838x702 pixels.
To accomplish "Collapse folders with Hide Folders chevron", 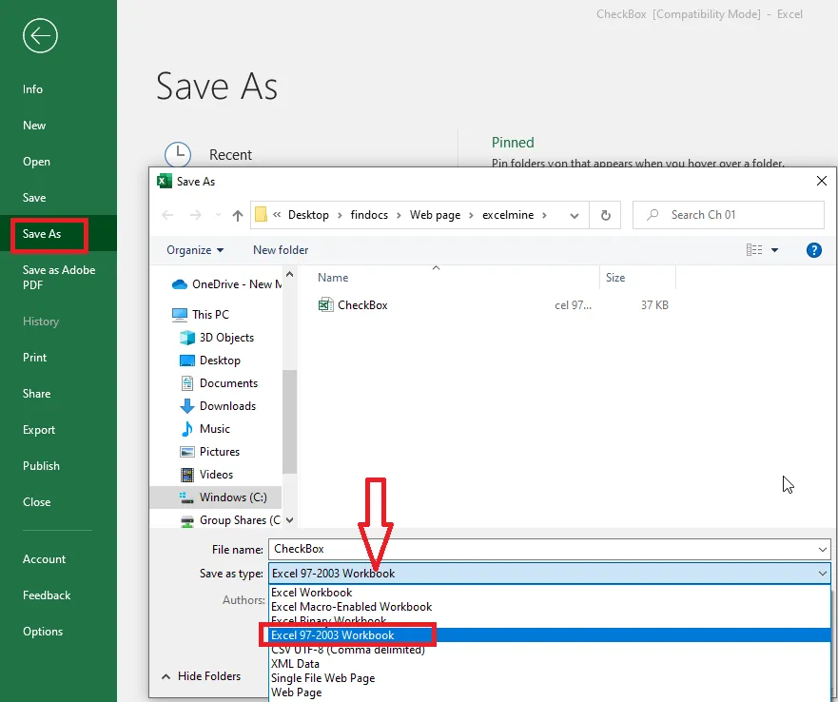I will 166,676.
